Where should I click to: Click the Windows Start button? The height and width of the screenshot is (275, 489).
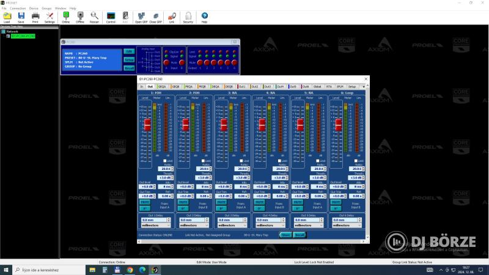pos(6,270)
